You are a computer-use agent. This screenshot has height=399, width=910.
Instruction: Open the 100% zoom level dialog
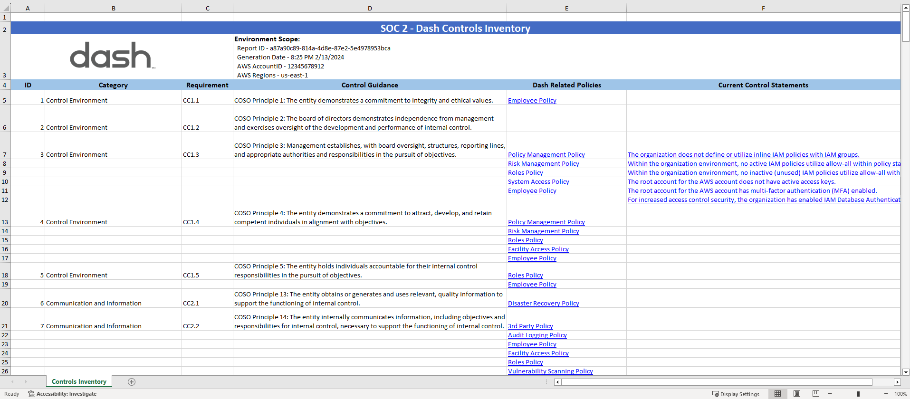pos(900,394)
